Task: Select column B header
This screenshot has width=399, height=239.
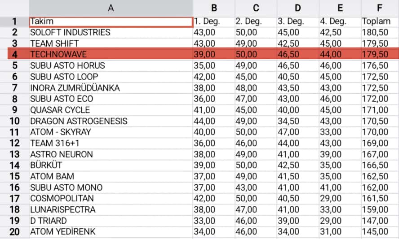Action: pyautogui.click(x=214, y=8)
